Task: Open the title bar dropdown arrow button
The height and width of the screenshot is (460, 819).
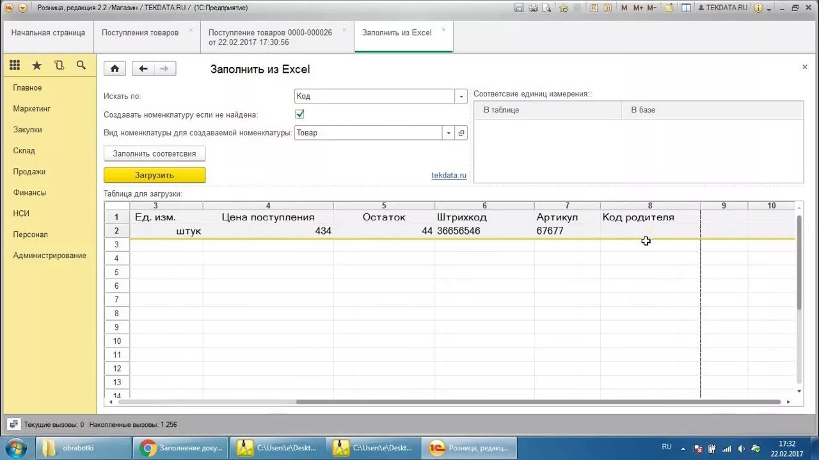Action: (x=23, y=8)
